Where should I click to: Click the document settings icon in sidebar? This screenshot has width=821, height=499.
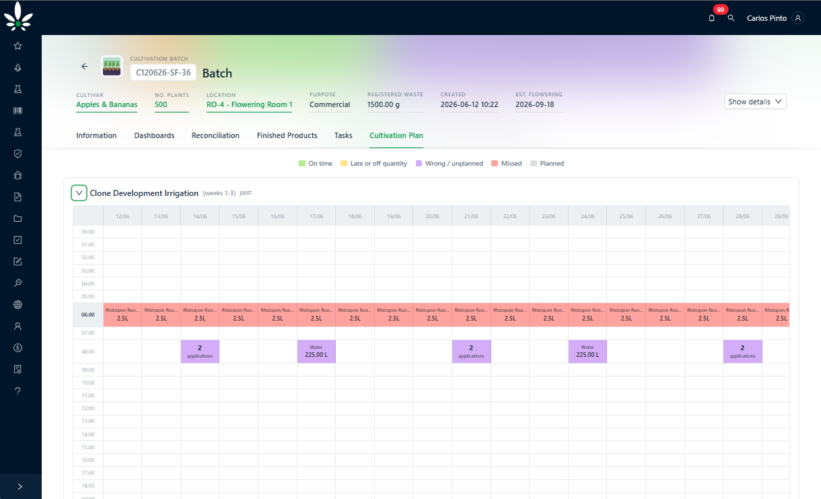18,369
